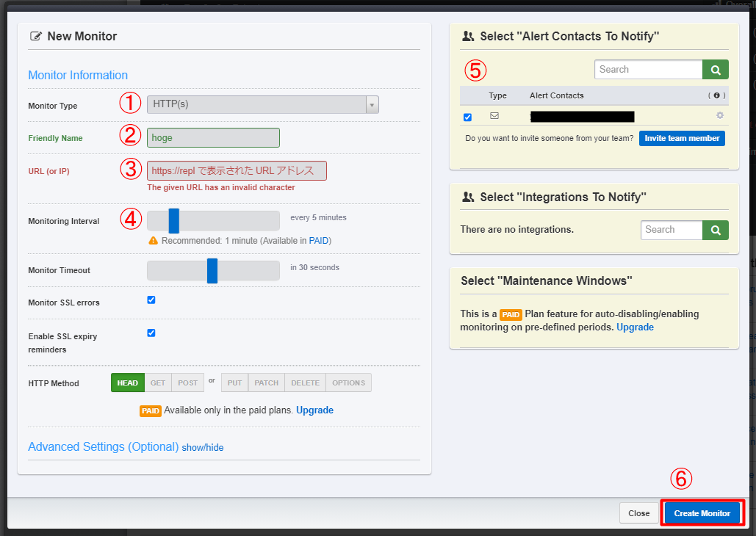Open the Upgrade link in Maintenance Windows section
This screenshot has width=756, height=536.
coord(635,327)
